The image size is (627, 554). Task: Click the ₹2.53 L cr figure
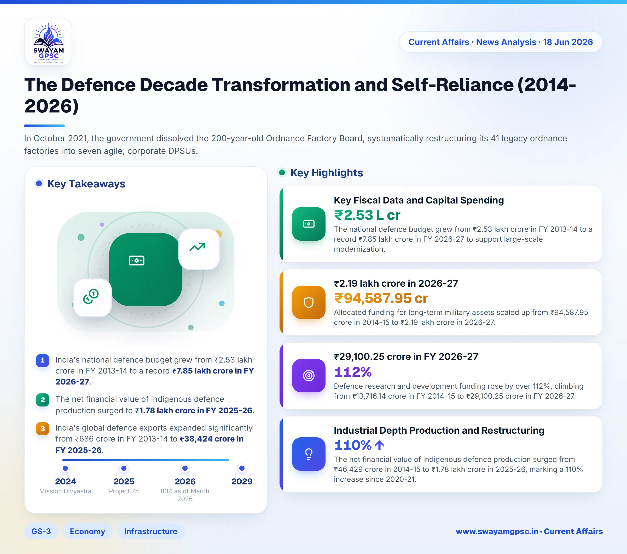pos(367,215)
